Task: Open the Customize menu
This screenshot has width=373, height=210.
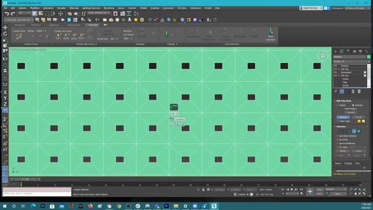Action: [x=168, y=8]
